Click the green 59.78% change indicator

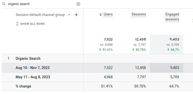point(139,50)
